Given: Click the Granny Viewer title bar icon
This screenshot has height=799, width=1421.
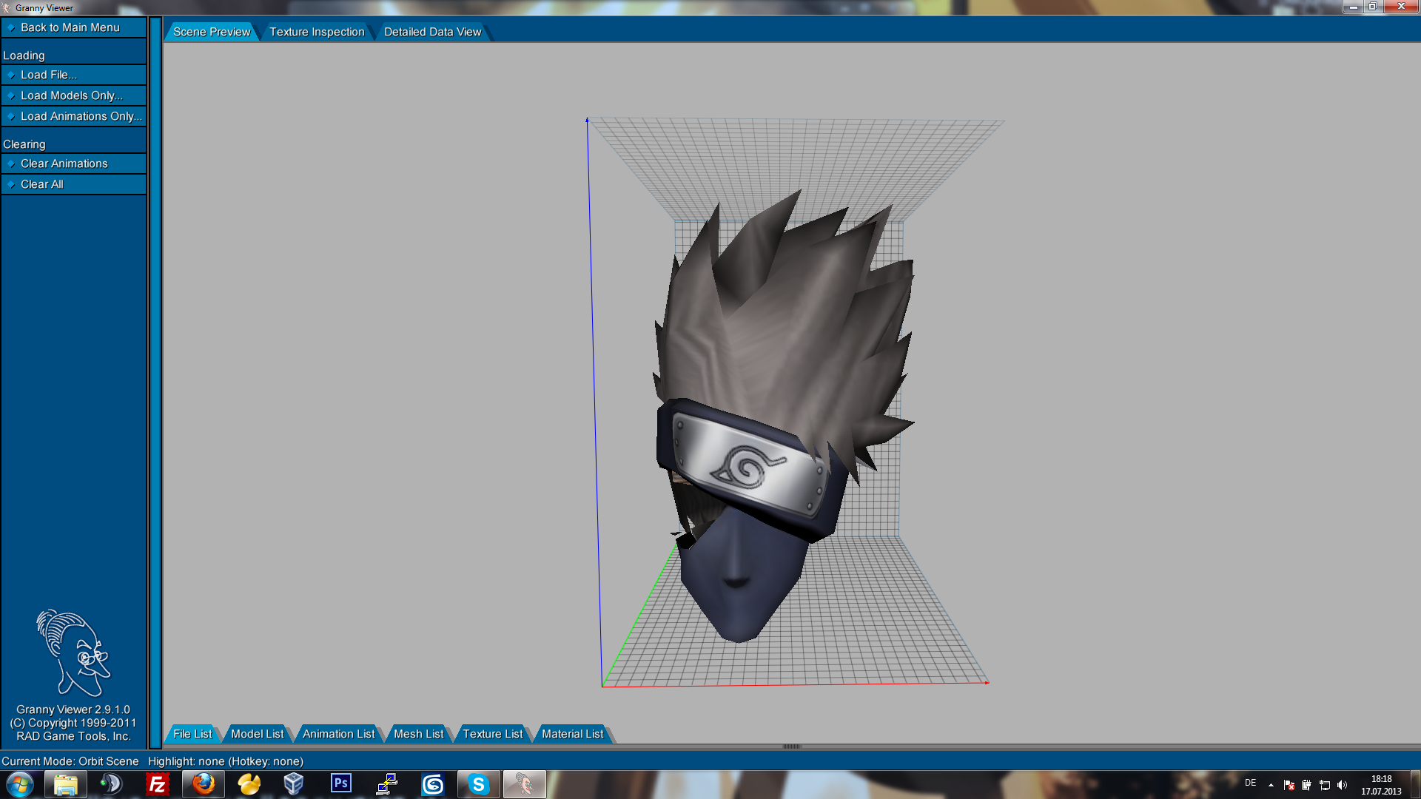Looking at the screenshot, I should point(7,7).
